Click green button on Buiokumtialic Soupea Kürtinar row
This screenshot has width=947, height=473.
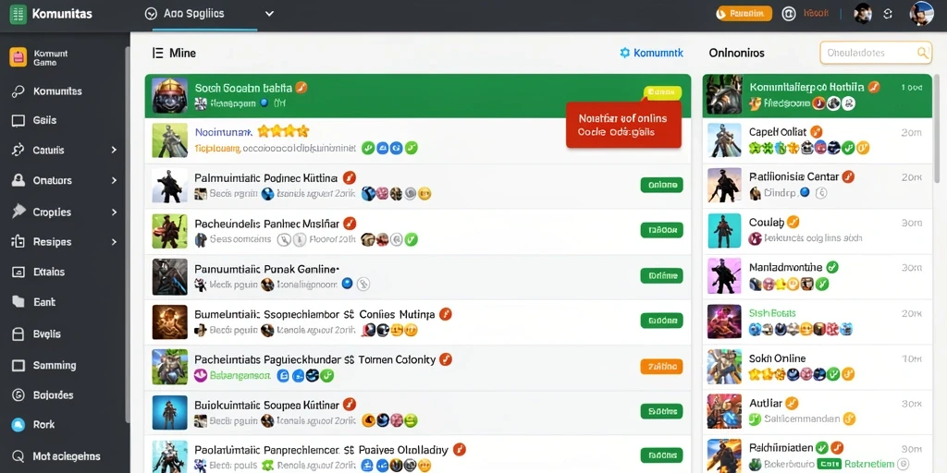661,411
